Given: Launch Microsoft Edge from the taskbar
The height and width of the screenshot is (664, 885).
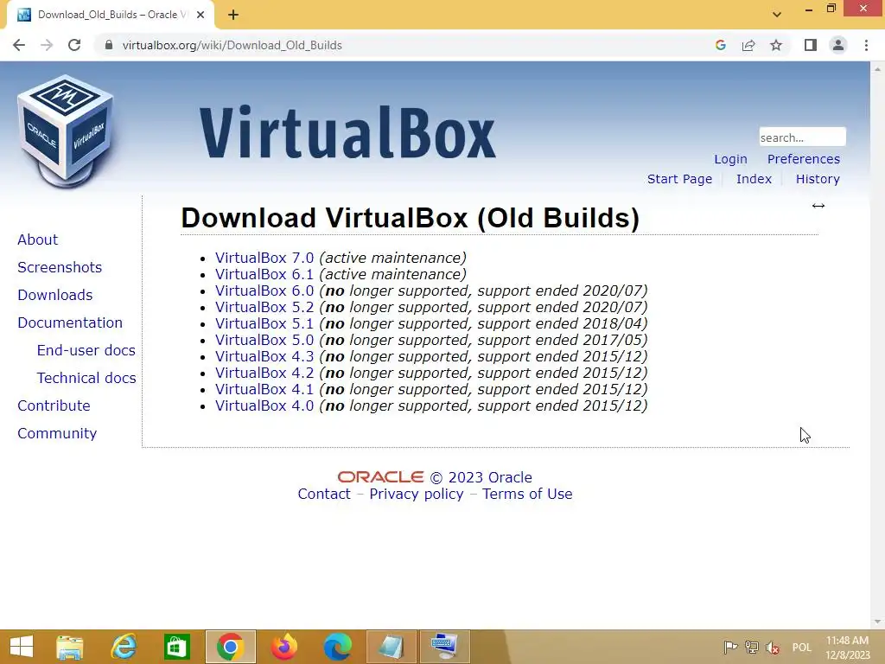Looking at the screenshot, I should point(338,647).
